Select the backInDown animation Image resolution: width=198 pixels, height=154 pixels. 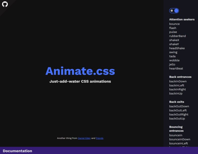click(x=178, y=81)
